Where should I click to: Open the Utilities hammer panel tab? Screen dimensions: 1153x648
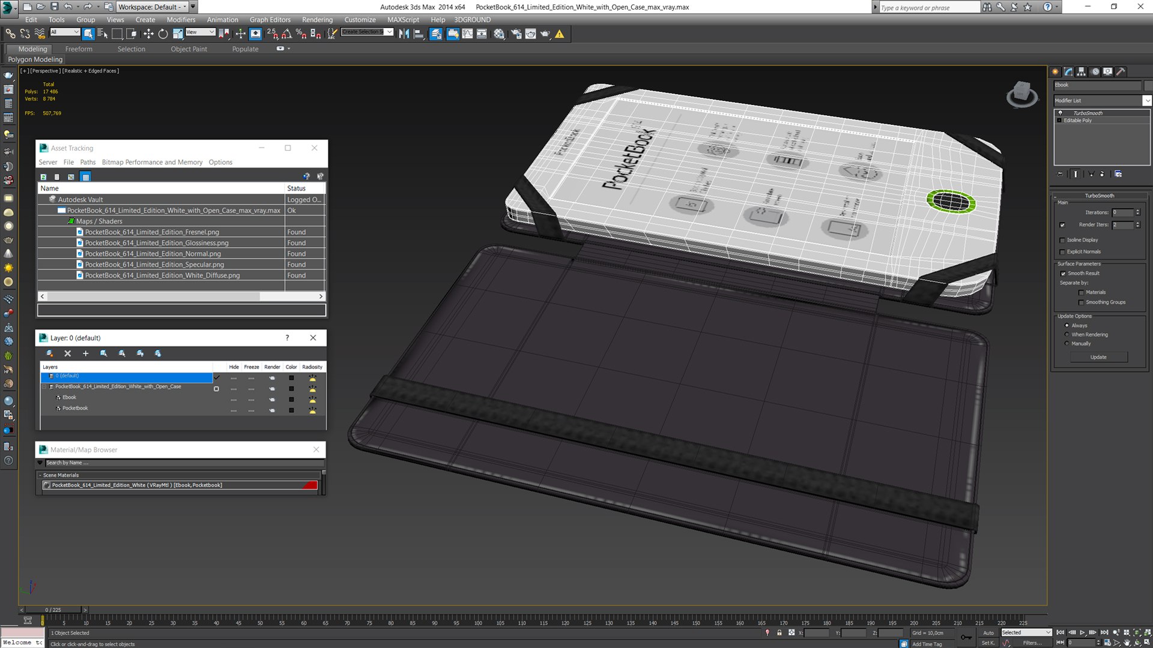(x=1121, y=71)
